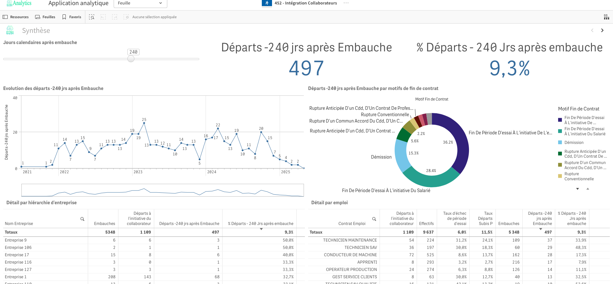The width and height of the screenshot is (613, 284).
Task: Open the selections tool grid icon
Action: [606, 17]
